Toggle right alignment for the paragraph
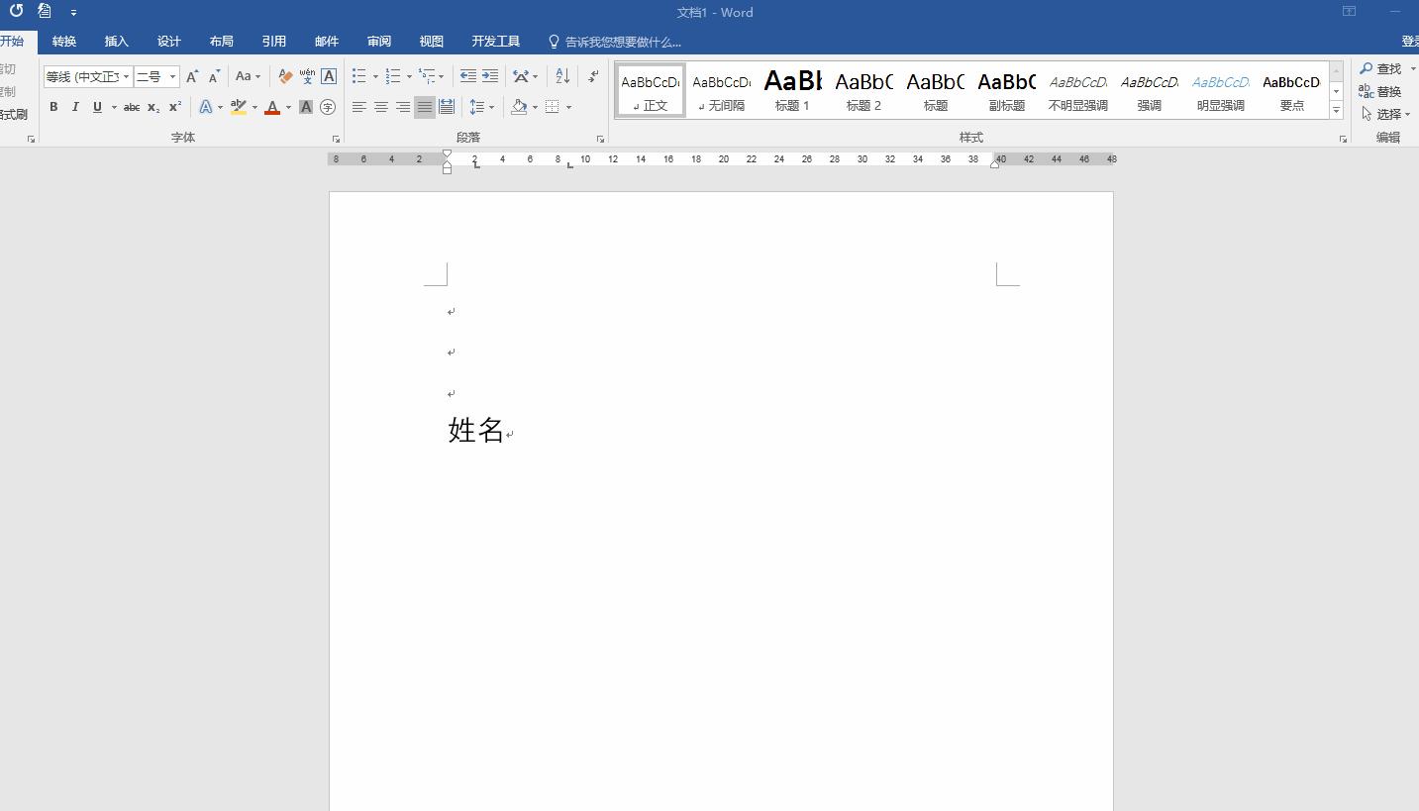The width and height of the screenshot is (1419, 811). point(402,107)
